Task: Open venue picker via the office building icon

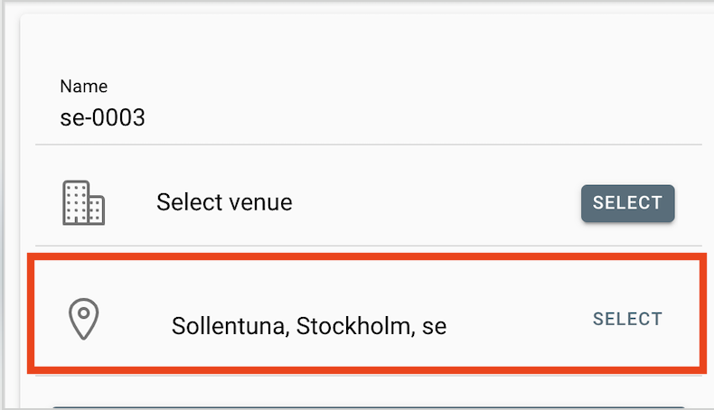Action: 83,202
